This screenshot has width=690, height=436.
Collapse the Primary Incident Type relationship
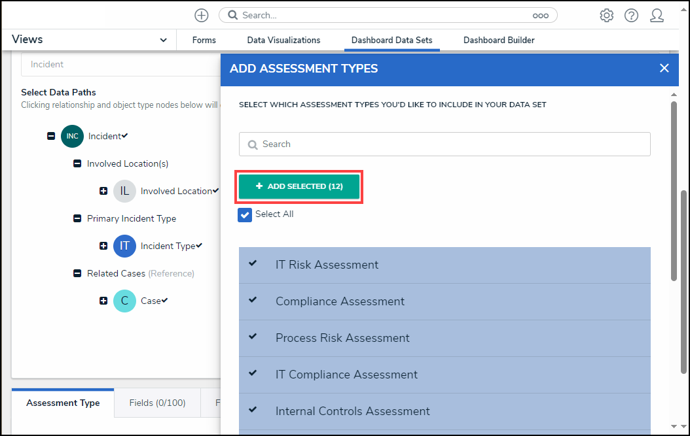pyautogui.click(x=77, y=218)
